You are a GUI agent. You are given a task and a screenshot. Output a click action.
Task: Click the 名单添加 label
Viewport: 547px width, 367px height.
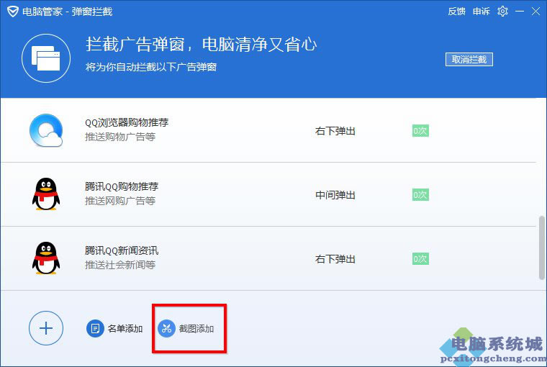point(125,329)
